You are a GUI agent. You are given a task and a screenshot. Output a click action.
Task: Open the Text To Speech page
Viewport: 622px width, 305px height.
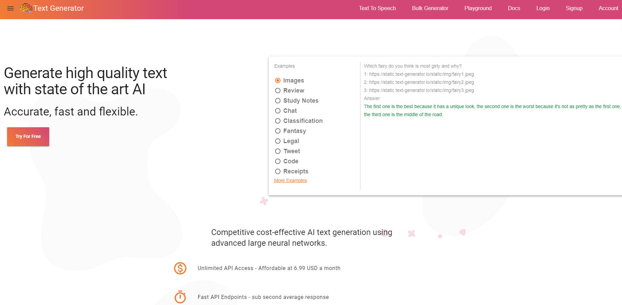coord(377,8)
